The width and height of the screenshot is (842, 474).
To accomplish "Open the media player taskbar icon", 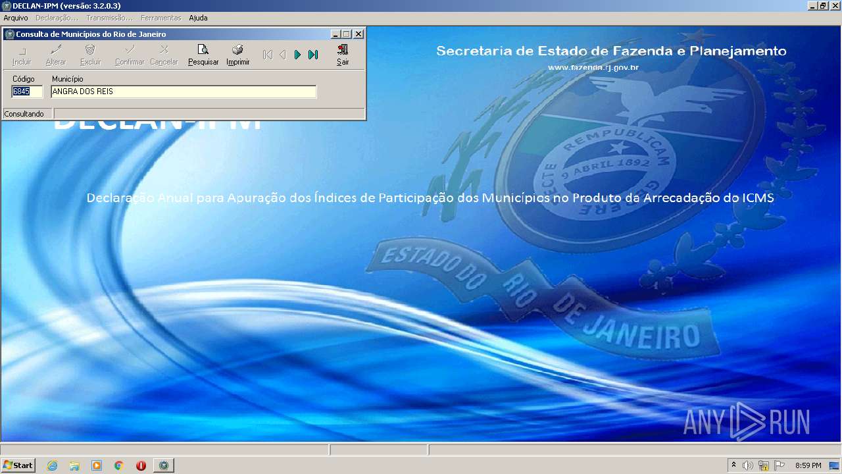I will [x=97, y=465].
